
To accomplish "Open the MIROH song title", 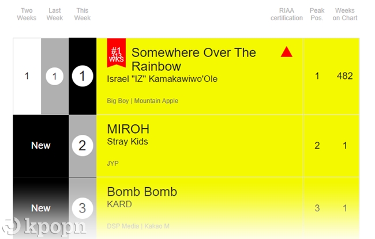I will point(128,129).
